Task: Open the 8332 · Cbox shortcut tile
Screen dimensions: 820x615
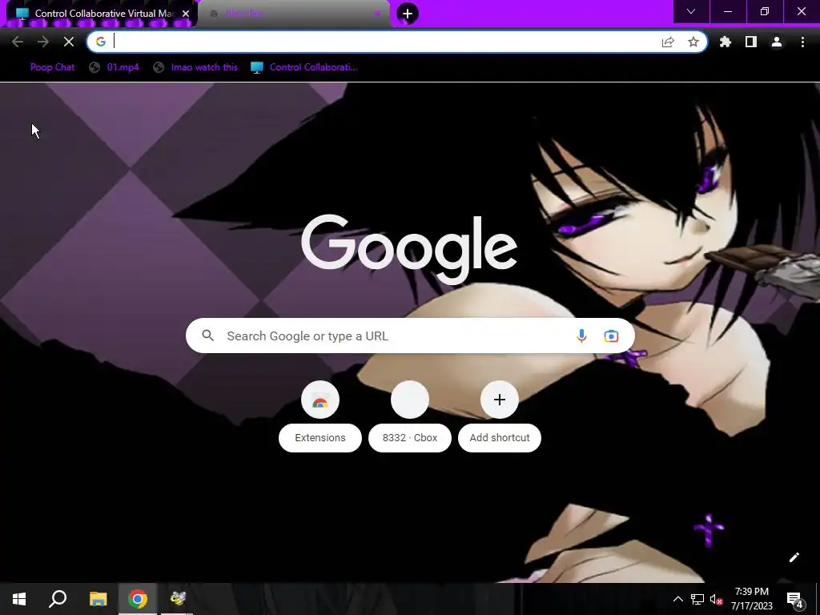Action: pos(410,416)
